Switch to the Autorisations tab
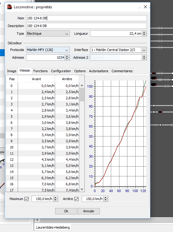 99,71
